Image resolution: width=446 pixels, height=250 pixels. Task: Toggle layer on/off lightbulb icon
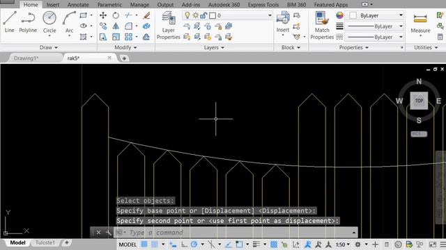187,15
